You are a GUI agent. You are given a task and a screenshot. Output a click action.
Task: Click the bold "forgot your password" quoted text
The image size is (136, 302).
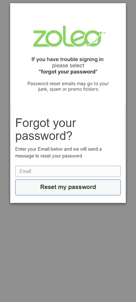[68, 72]
